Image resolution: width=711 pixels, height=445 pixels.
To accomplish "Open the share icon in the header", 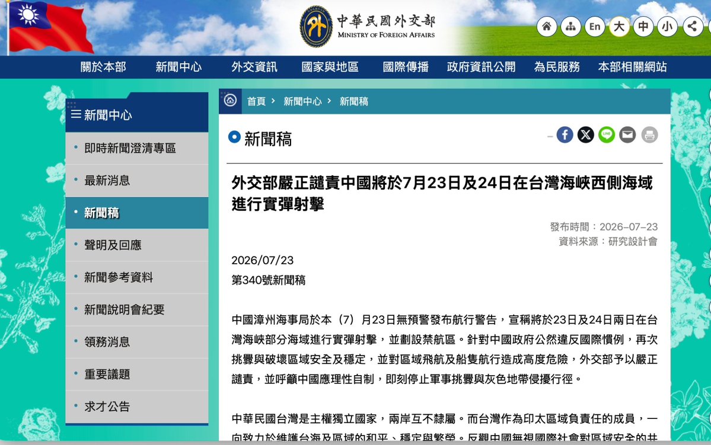I will (x=693, y=27).
